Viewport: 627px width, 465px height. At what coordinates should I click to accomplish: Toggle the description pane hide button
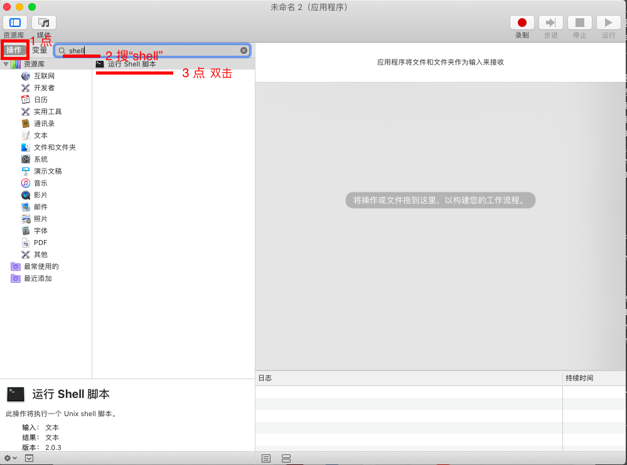[x=29, y=458]
